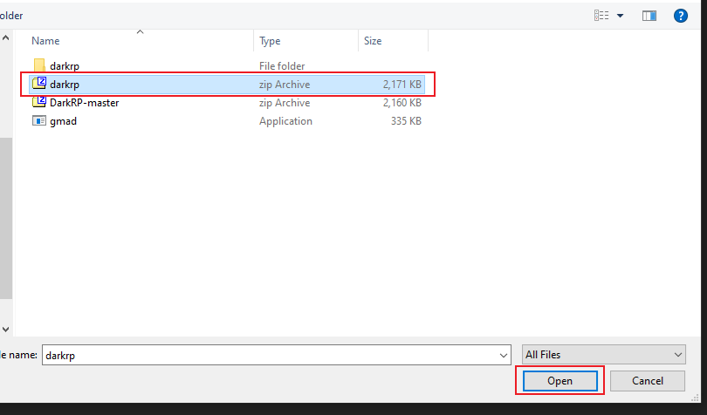
Task: Open the view options dropdown arrow
Action: tap(620, 16)
